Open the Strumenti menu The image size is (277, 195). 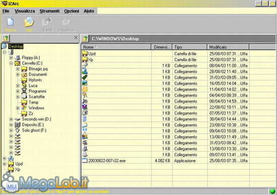tap(49, 11)
